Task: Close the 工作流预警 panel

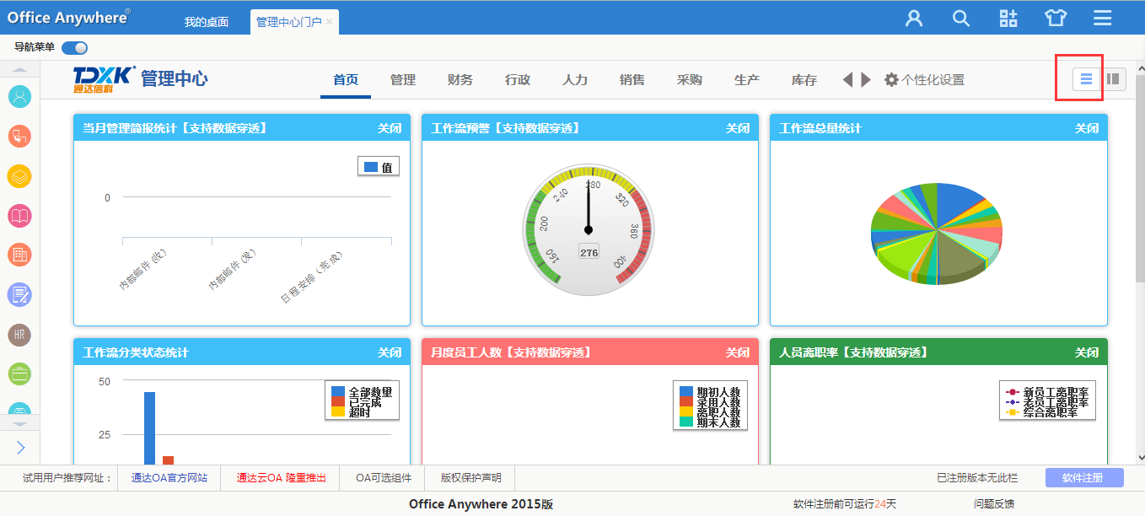Action: (738, 128)
